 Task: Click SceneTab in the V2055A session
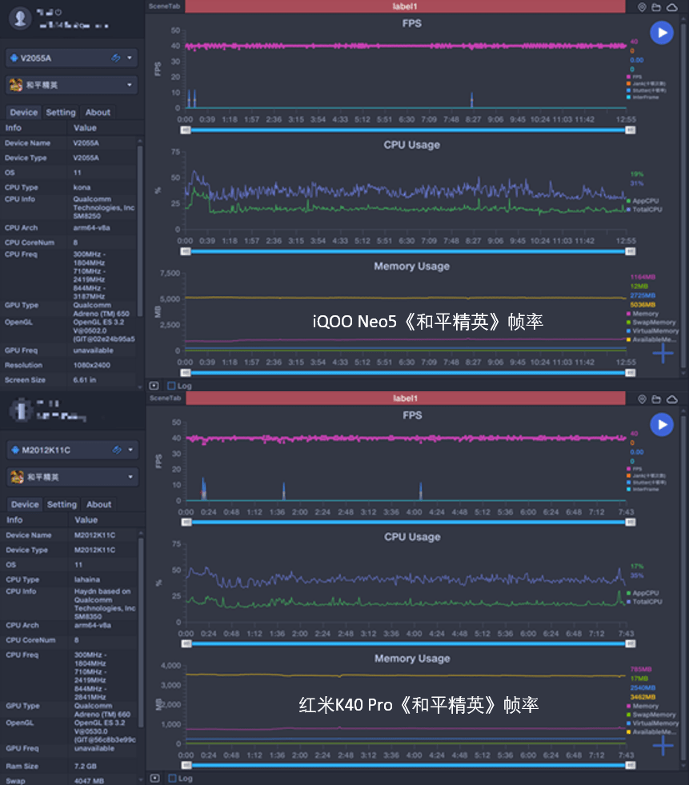(x=164, y=6)
